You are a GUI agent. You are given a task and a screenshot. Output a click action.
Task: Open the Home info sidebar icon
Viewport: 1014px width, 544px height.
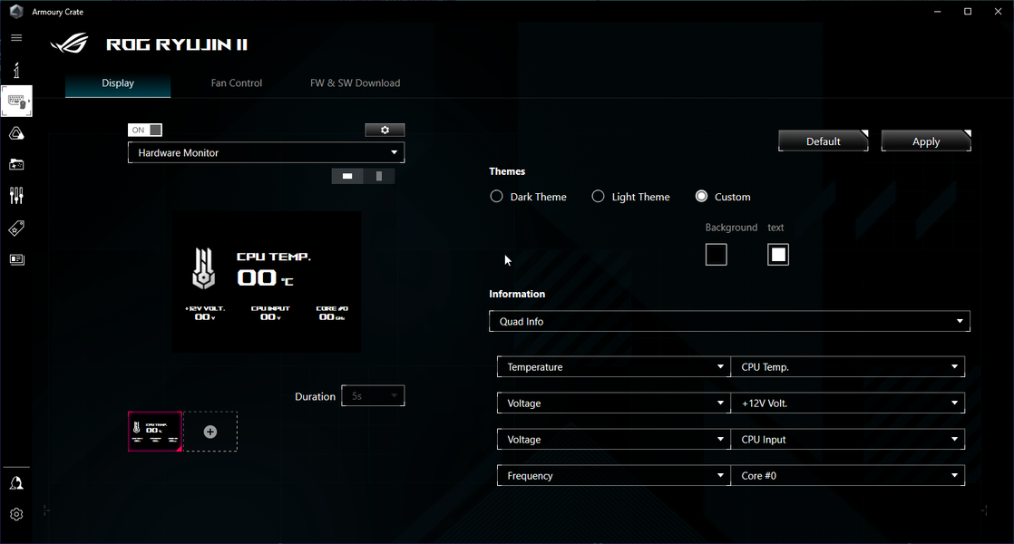(16, 70)
